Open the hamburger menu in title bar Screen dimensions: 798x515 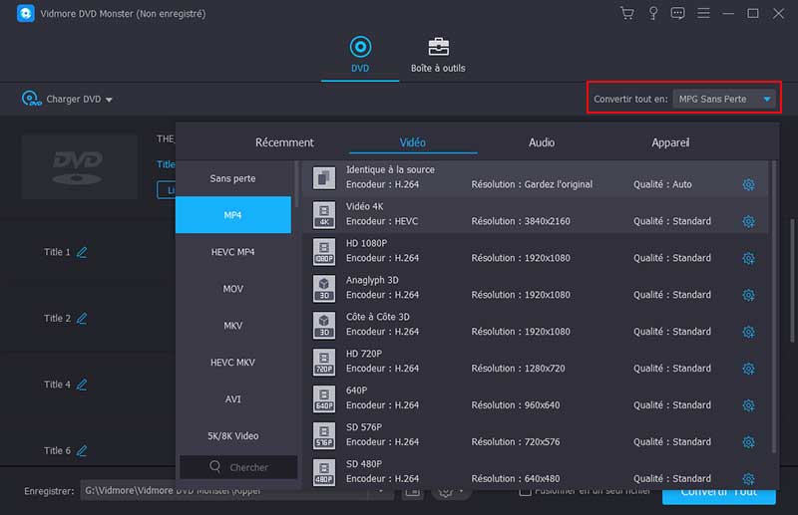[x=703, y=14]
